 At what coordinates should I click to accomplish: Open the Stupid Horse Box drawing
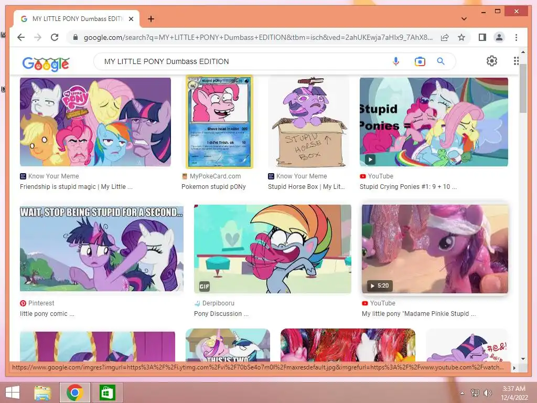(x=309, y=122)
